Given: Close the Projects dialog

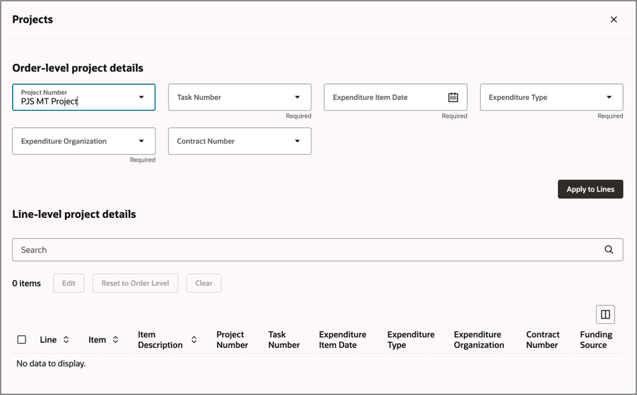Looking at the screenshot, I should 613,20.
